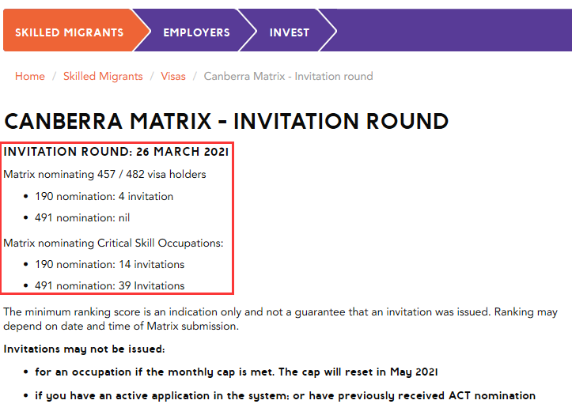
Task: Click the empty purple bar right of Invest
Action: click(453, 30)
